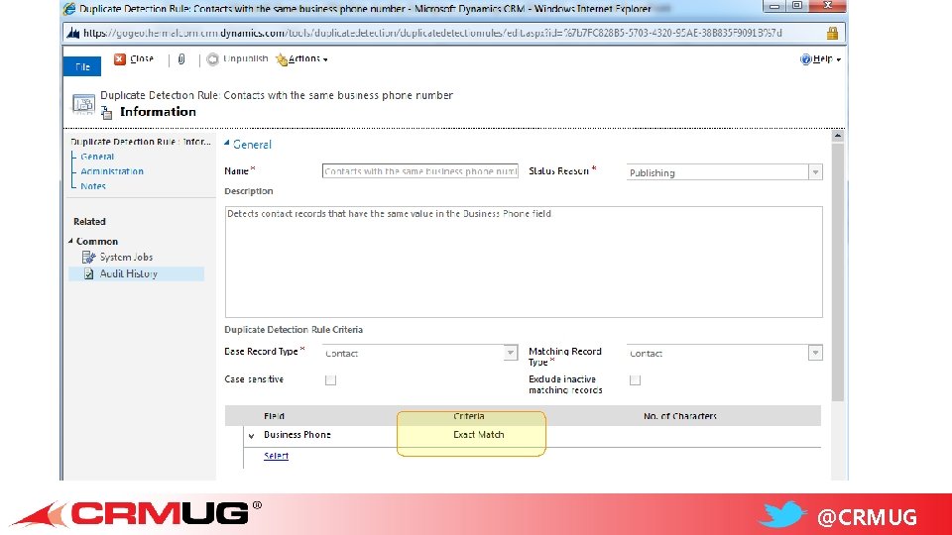Screen dimensions: 952x535
Task: Toggle Exclude inactive matching records checkbox
Action: 635,380
